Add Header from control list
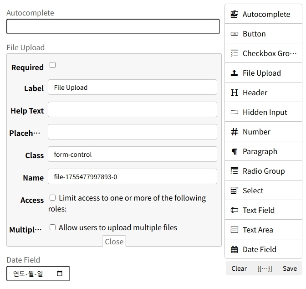Screen dimensions: 306x289 263,93
